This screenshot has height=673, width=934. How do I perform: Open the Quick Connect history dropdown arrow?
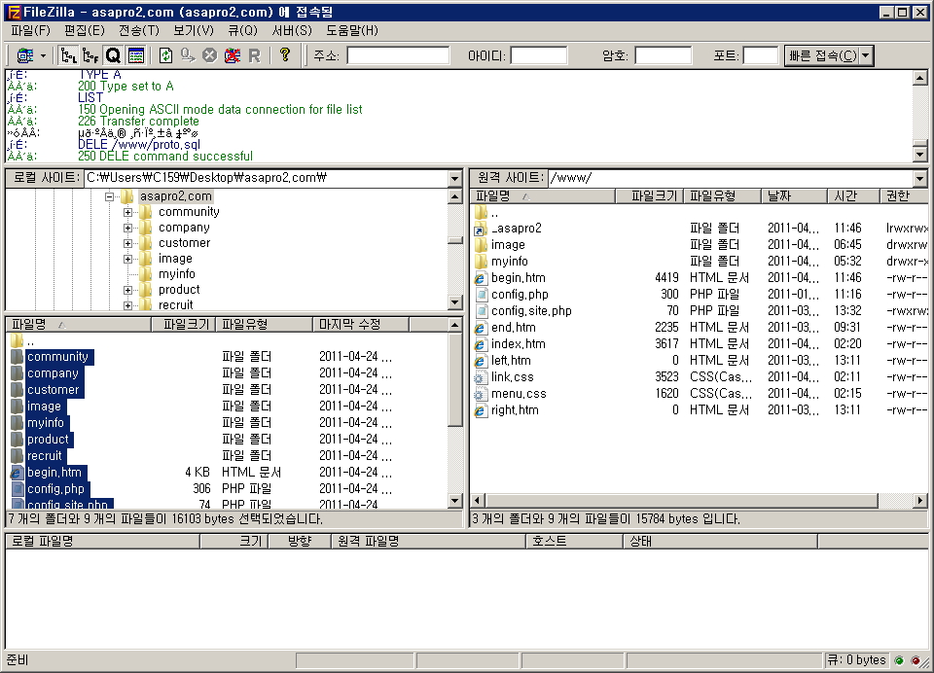866,55
